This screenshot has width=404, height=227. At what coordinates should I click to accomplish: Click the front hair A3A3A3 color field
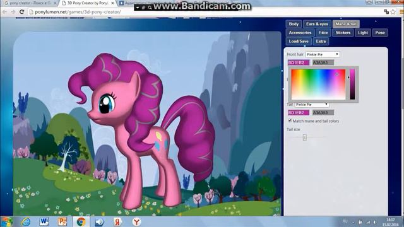pyautogui.click(x=323, y=62)
